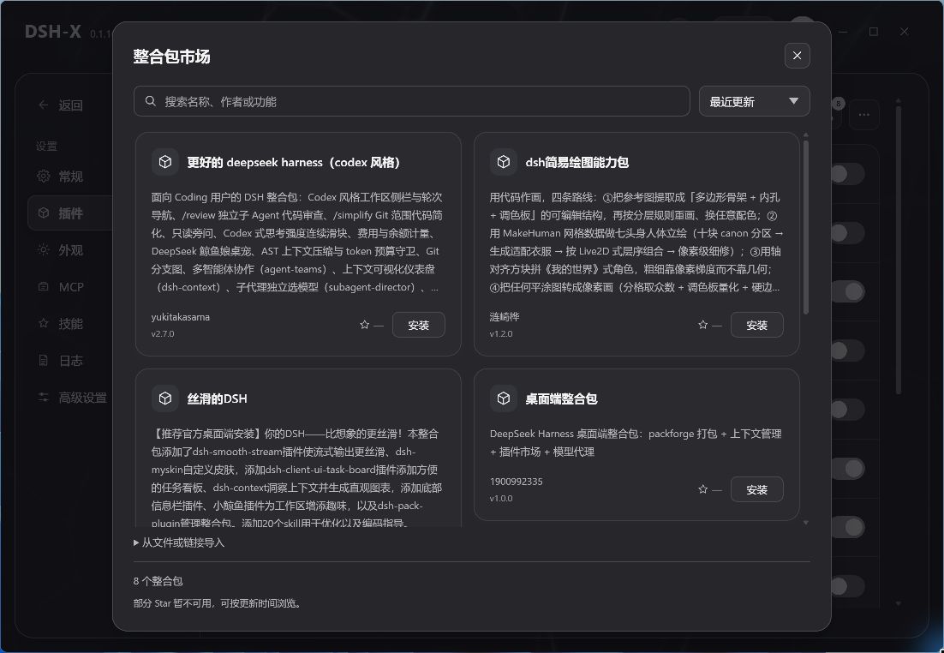Open the 最近更新 sort dropdown

coord(754,101)
